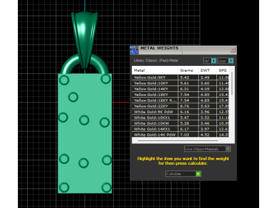Sort by the DWT column header
The height and width of the screenshot is (208, 277).
tap(207, 70)
